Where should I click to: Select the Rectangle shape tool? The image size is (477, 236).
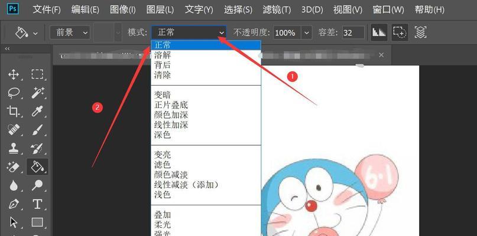click(x=37, y=222)
